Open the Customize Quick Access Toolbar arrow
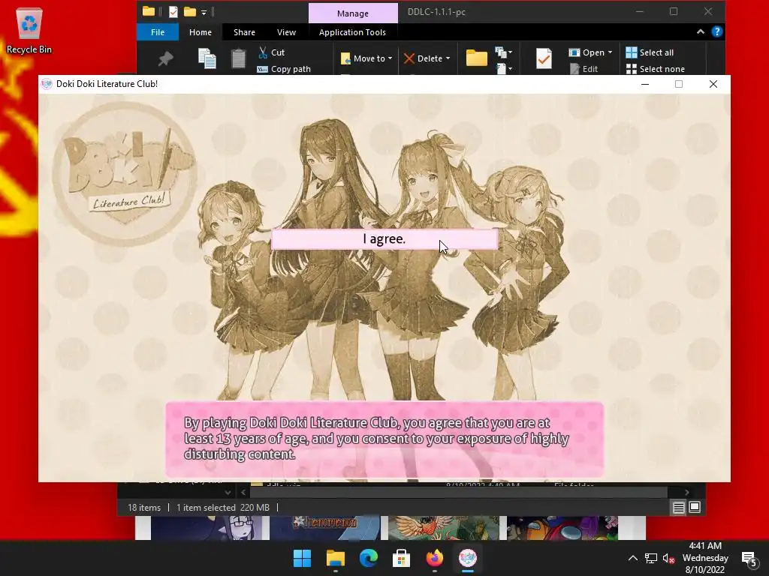The image size is (769, 576). point(204,12)
